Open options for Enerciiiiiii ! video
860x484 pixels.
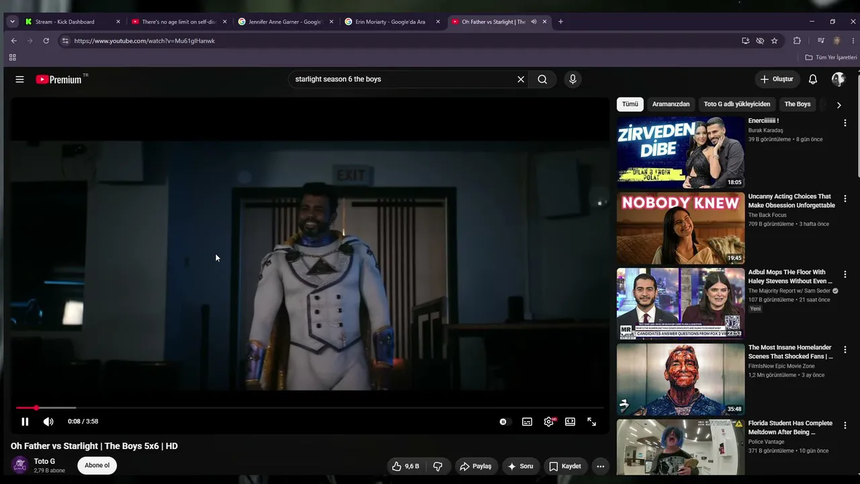845,123
